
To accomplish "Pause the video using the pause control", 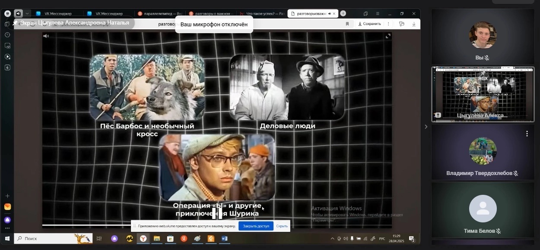I will [x=217, y=213].
